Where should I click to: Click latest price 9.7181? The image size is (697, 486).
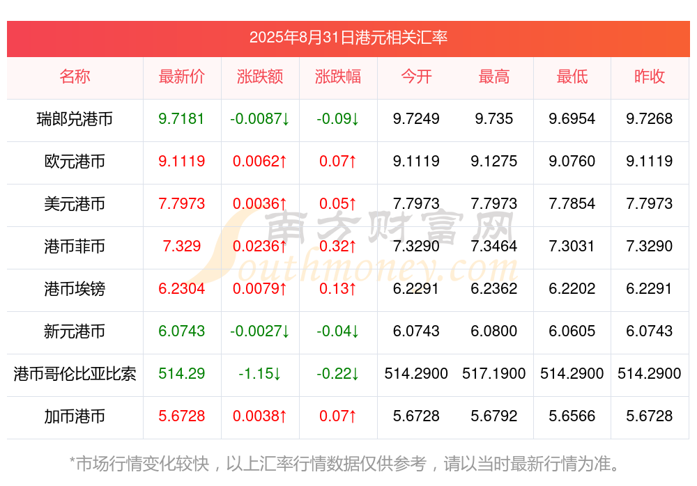tap(181, 118)
